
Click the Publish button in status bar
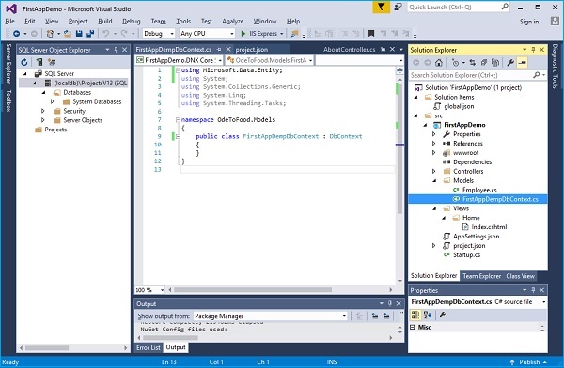pyautogui.click(x=528, y=361)
